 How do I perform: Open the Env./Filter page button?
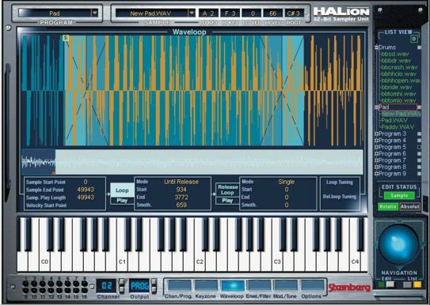tap(259, 285)
